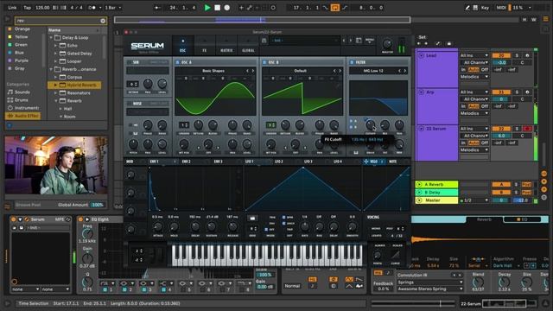Image resolution: width=553 pixels, height=311 pixels.
Task: Click the ENV 1 Attack knob
Action: pyautogui.click(x=157, y=226)
